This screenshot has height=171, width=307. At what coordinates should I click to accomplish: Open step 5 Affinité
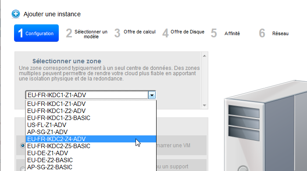pyautogui.click(x=225, y=33)
